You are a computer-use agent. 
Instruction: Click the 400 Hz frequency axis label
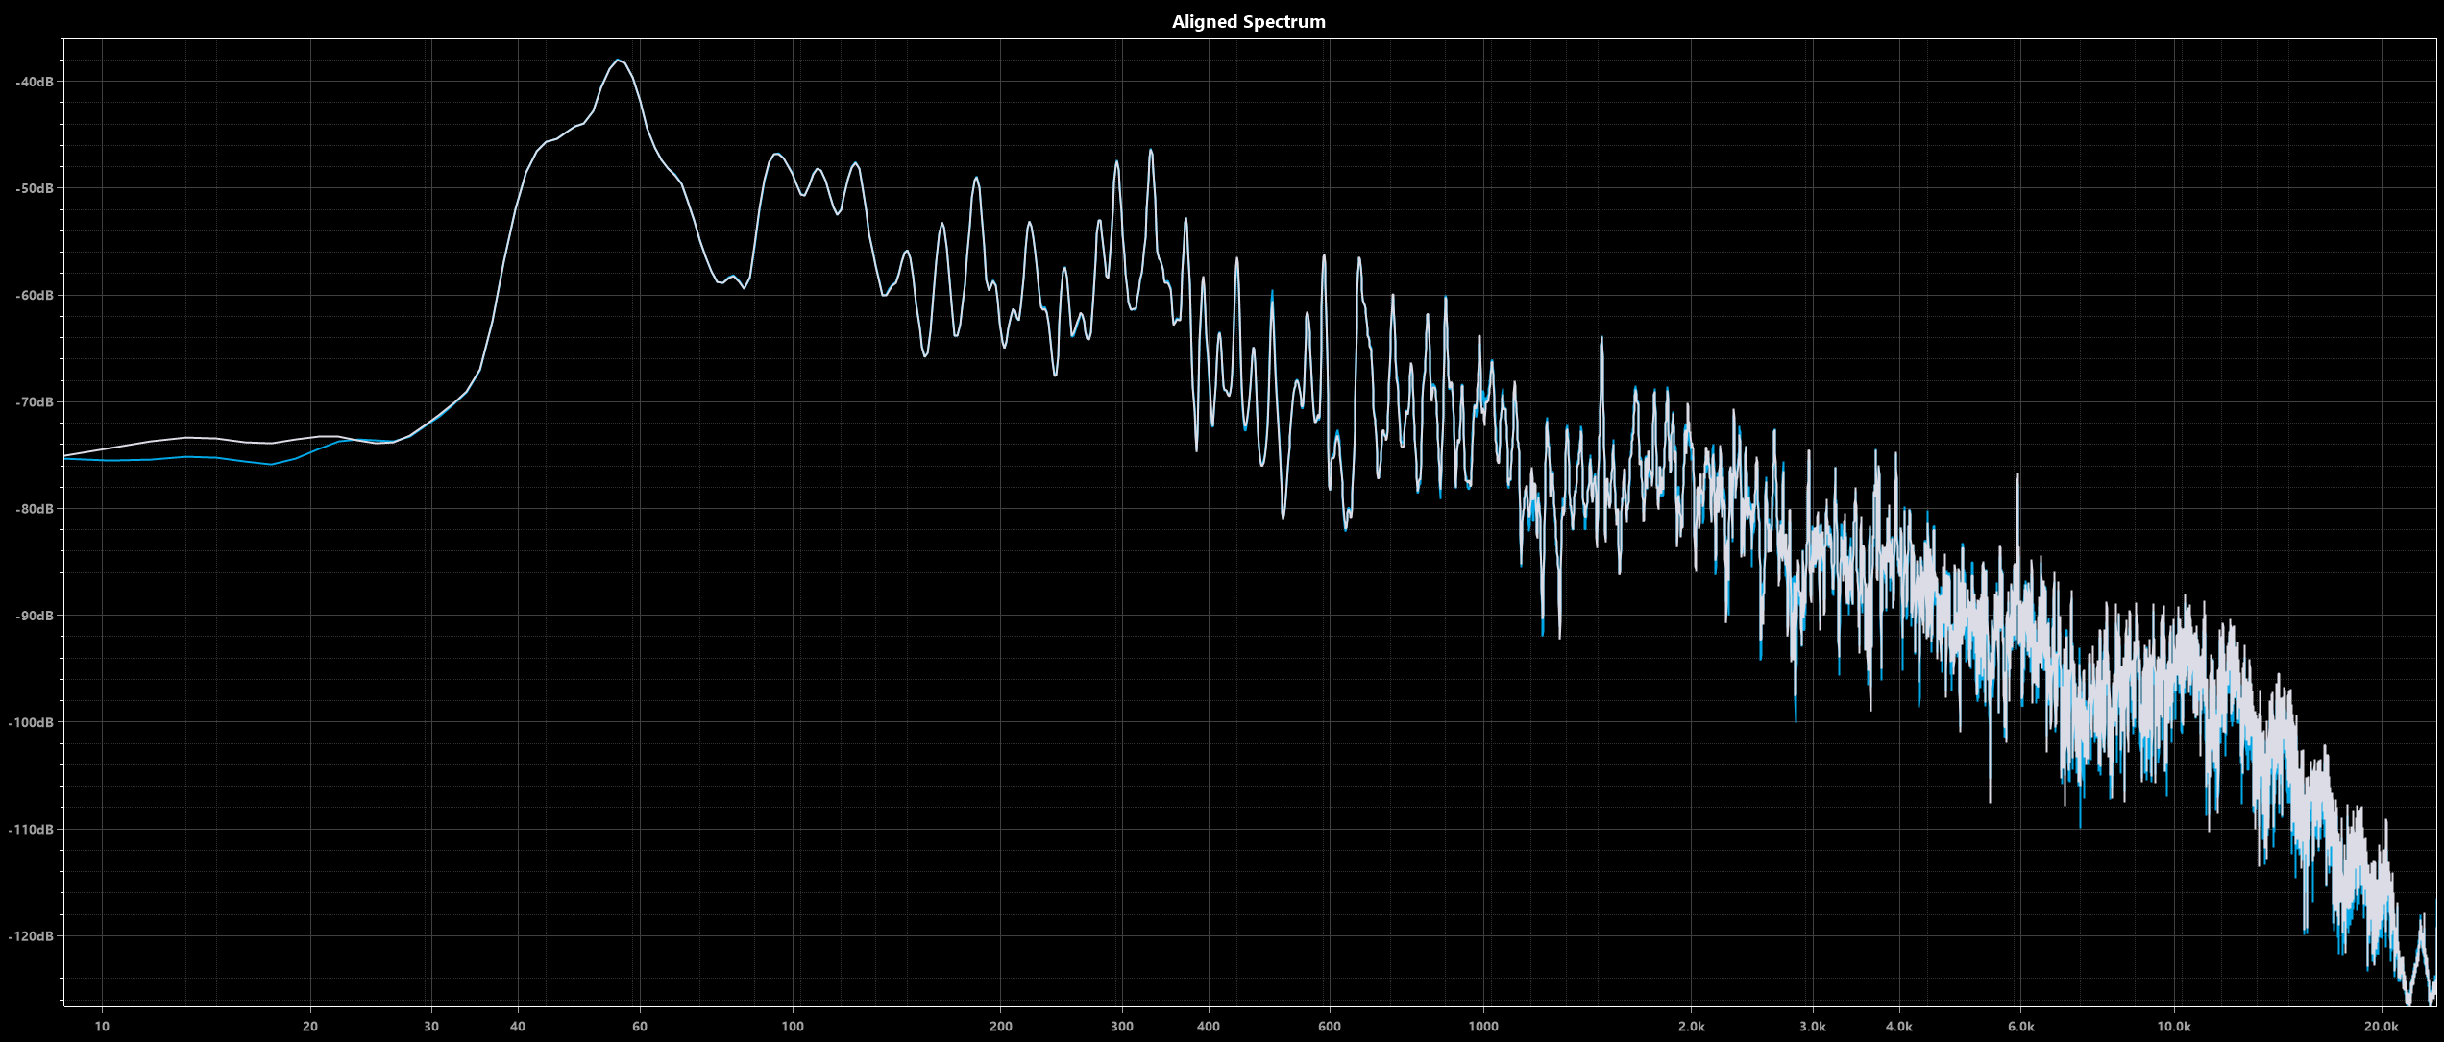coord(1209,1026)
